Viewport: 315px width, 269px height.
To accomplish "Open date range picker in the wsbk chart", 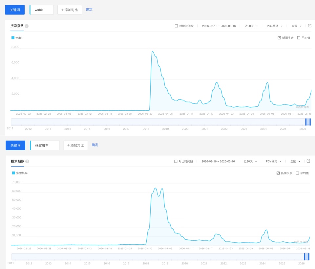I will [x=219, y=26].
